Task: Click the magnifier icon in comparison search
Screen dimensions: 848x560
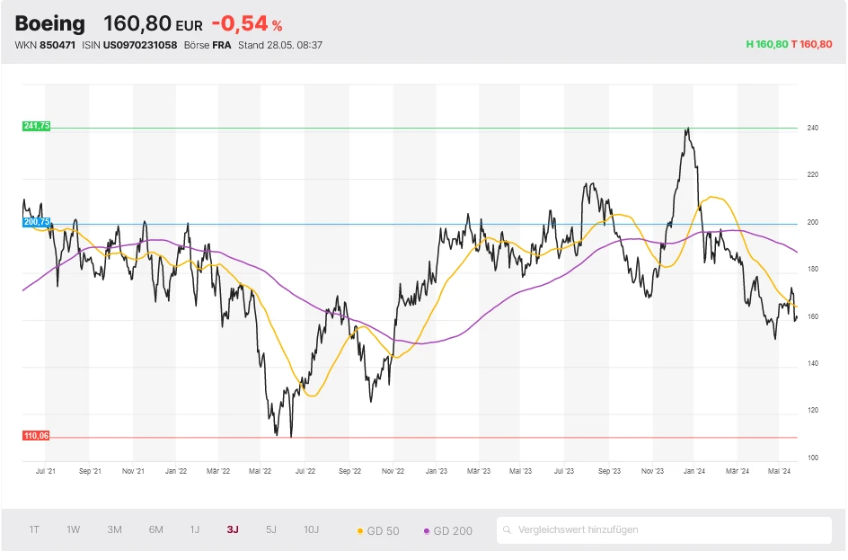Action: (x=508, y=530)
